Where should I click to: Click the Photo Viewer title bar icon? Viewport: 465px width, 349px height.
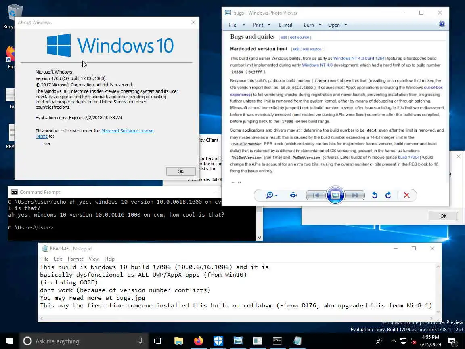point(228,13)
